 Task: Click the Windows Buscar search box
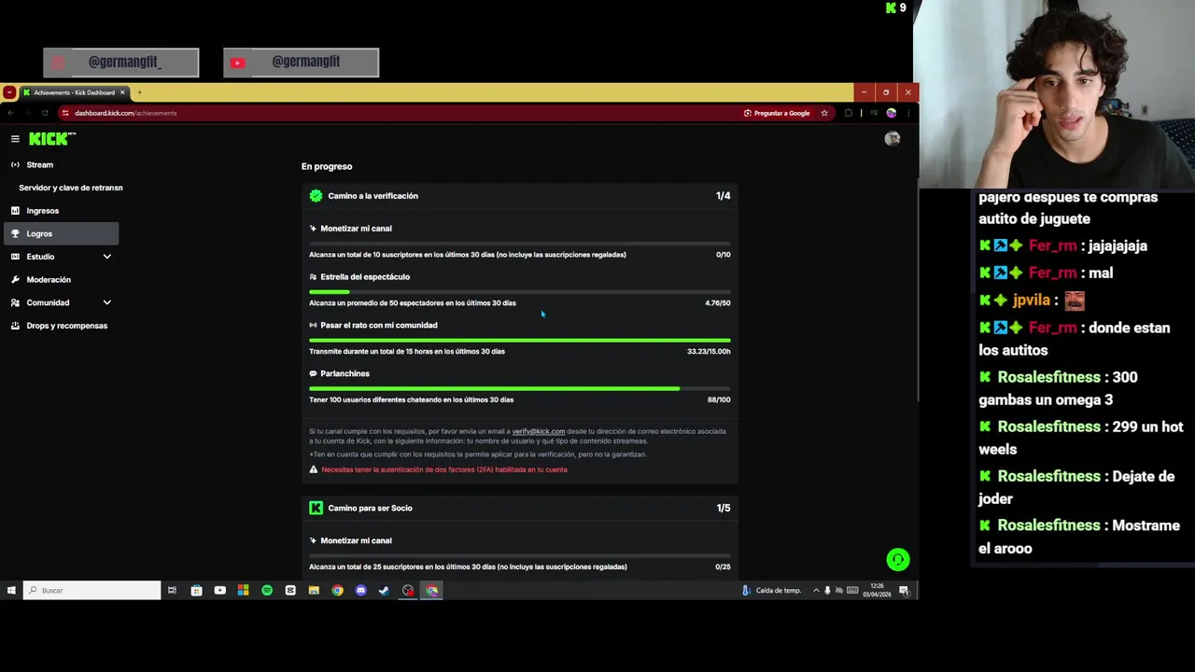tap(91, 590)
